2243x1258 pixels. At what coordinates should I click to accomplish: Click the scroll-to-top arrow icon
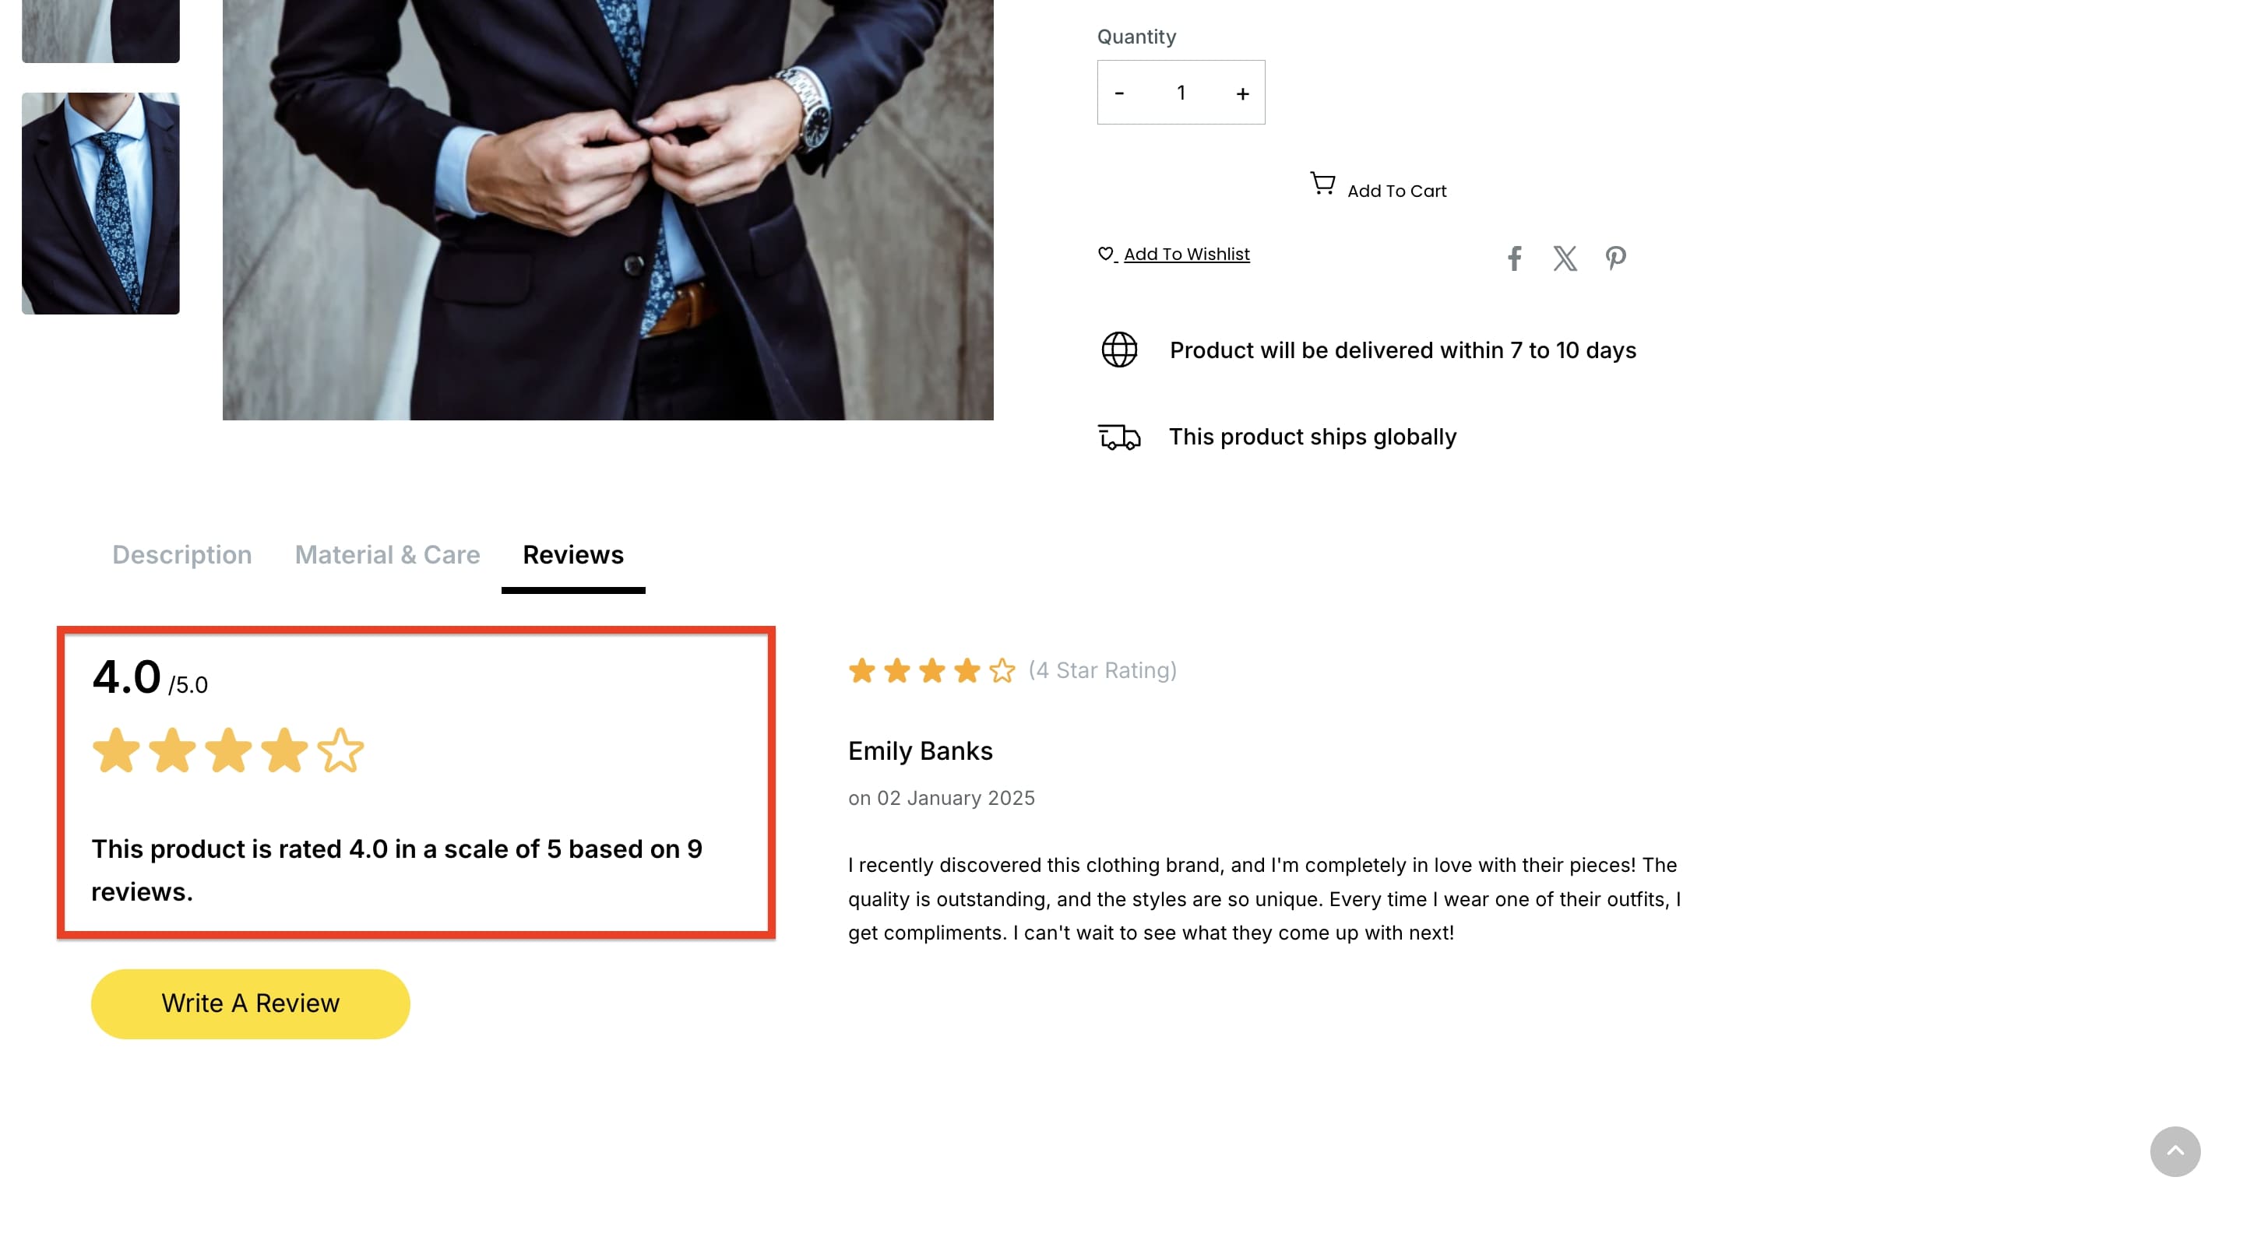point(2176,1152)
